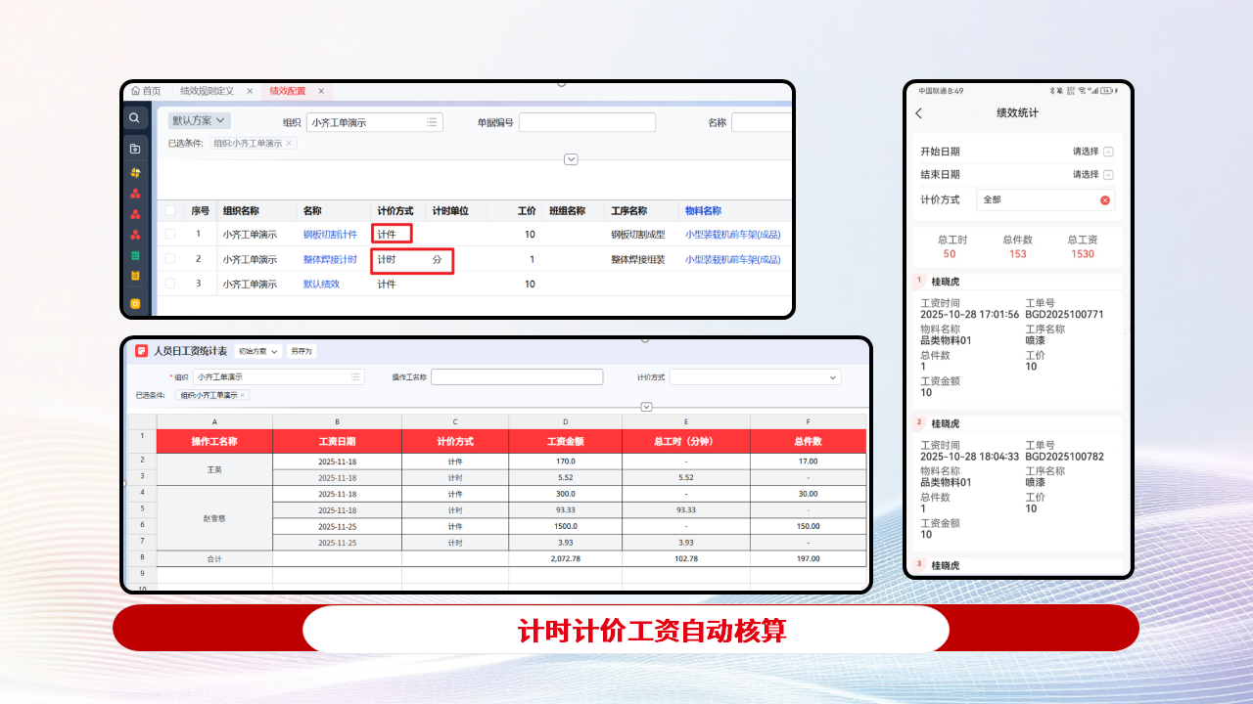
Task: Open the folder icon in the sidebar
Action: point(135,149)
